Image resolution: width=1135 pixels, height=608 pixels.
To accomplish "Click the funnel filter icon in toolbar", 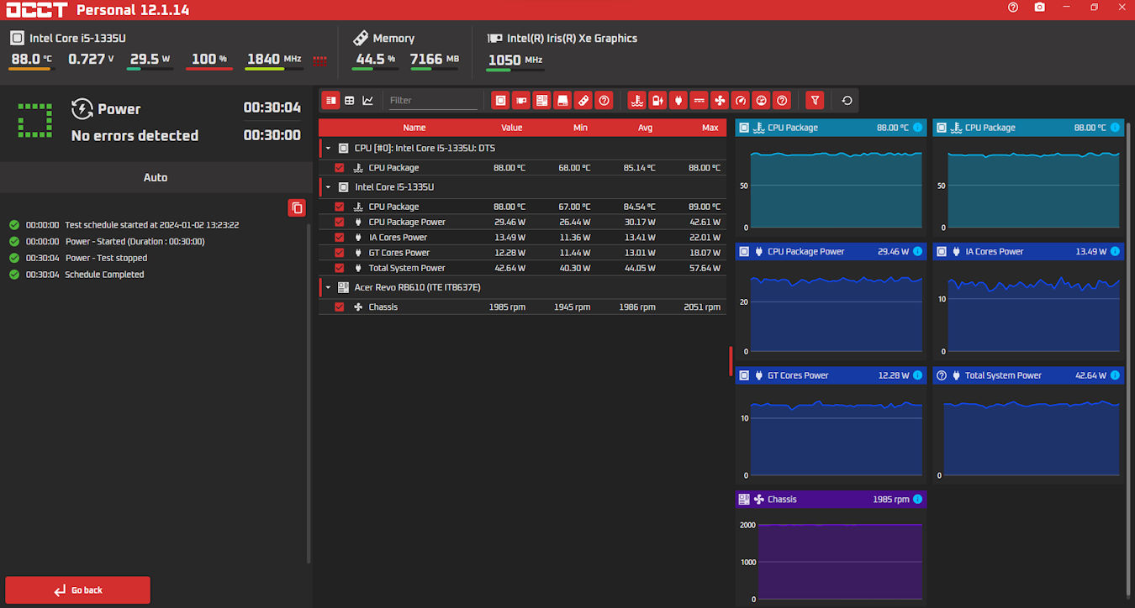I will tap(814, 101).
